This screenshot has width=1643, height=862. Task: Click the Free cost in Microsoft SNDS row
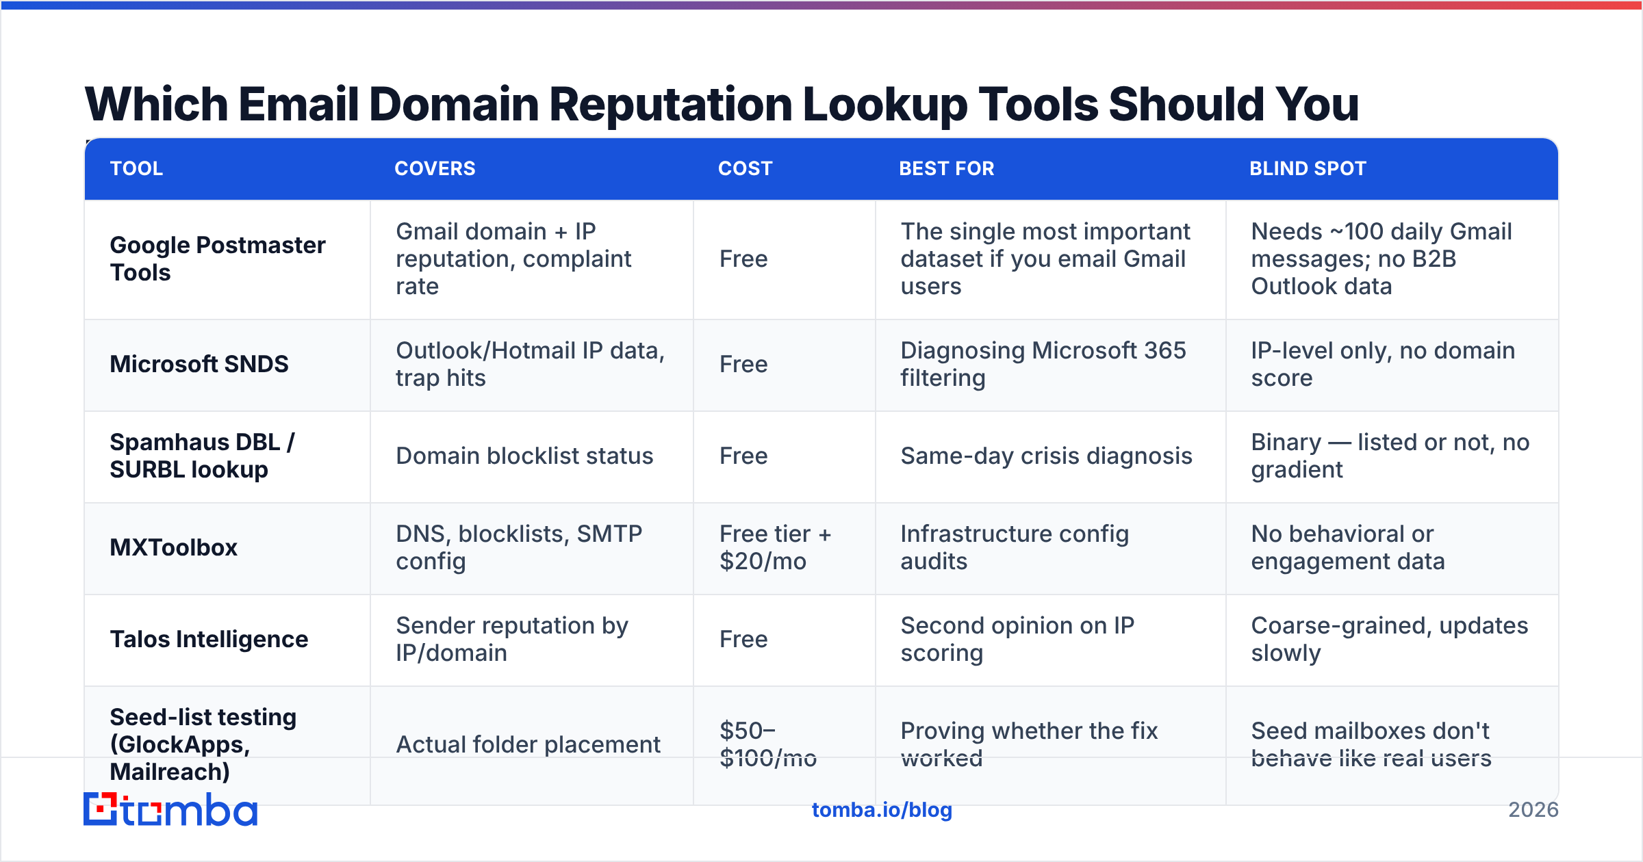[x=785, y=365]
